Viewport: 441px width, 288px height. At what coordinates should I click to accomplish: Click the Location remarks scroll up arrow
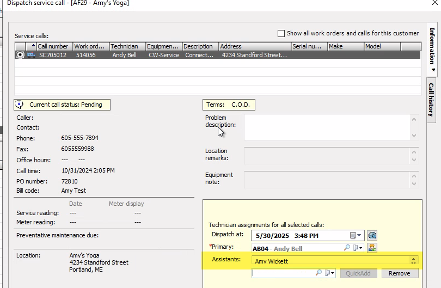[414, 152]
